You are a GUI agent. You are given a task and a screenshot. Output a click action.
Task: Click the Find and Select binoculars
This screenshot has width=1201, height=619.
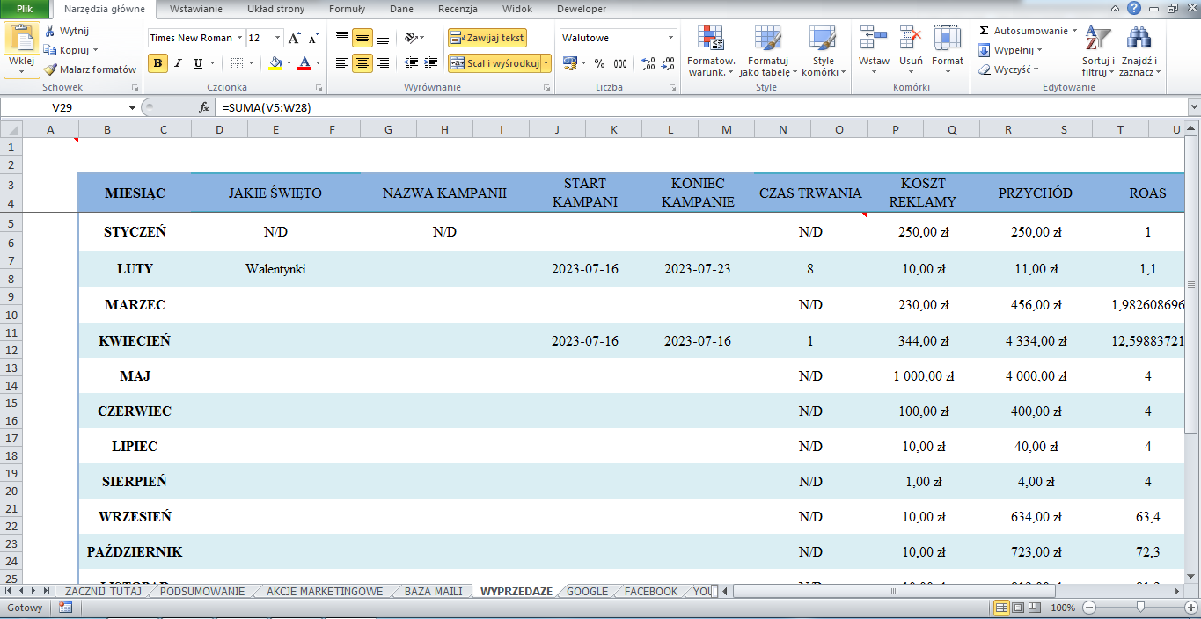(x=1139, y=40)
